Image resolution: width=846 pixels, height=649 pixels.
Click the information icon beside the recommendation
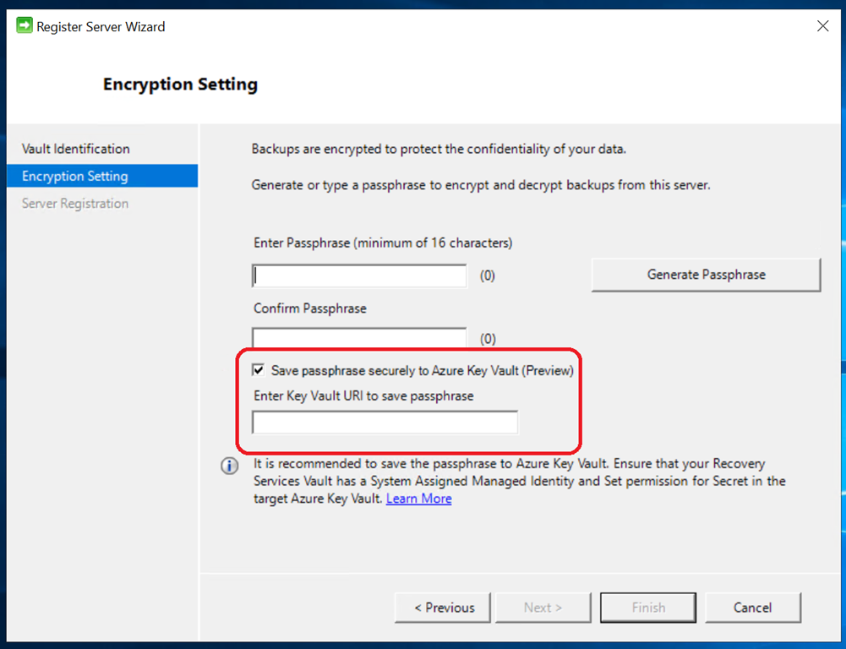click(x=229, y=466)
